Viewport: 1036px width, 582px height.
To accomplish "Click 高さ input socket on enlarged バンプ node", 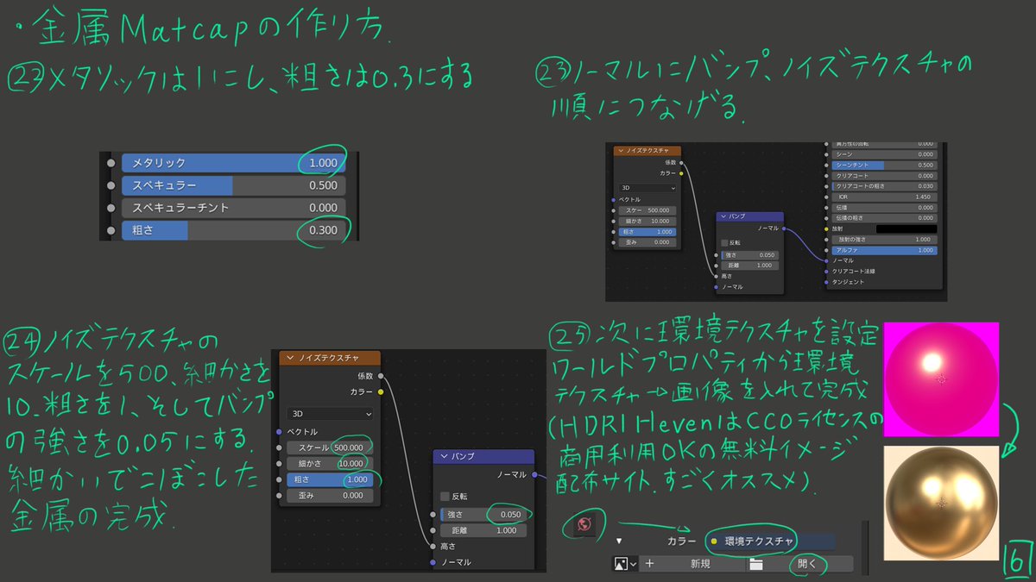I will (x=433, y=547).
